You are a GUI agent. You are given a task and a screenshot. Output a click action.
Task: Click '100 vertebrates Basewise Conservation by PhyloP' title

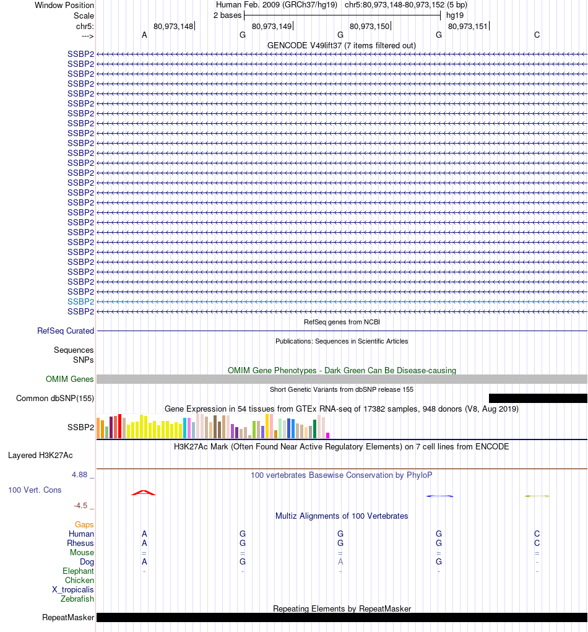pyautogui.click(x=342, y=475)
